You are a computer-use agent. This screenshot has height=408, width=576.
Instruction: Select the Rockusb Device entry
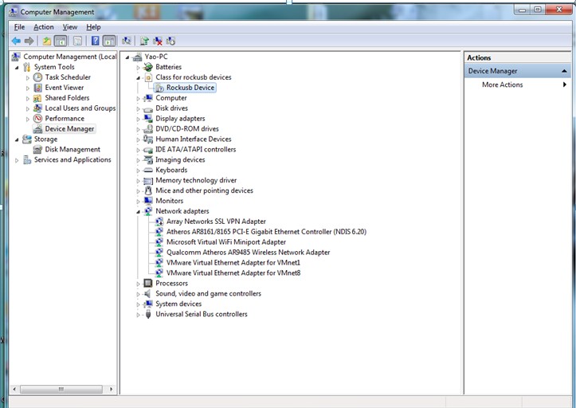click(190, 88)
